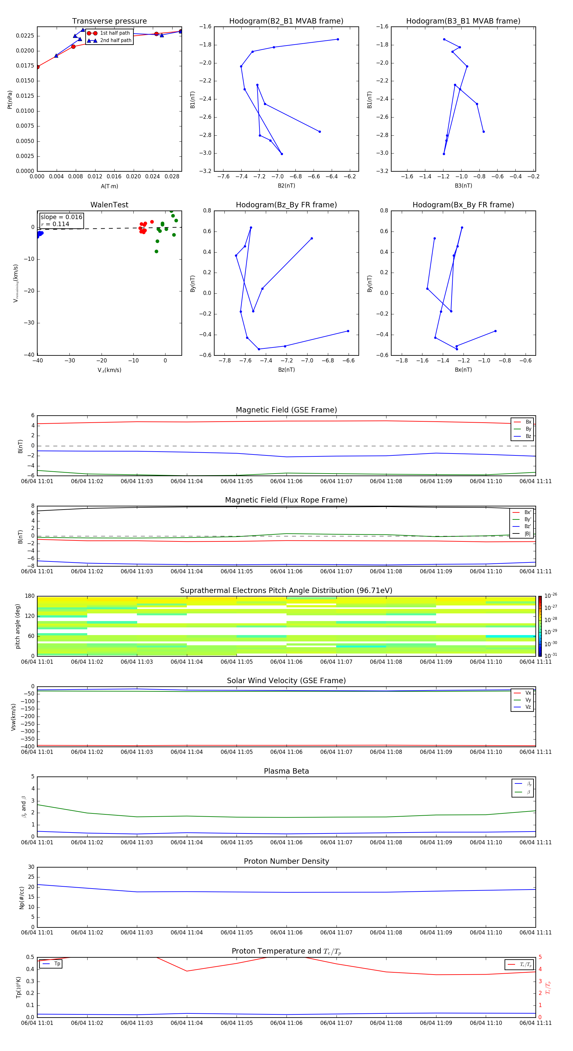Click the blue proton density curve
Viewport: 573px width, 1051px height.
coord(286,892)
